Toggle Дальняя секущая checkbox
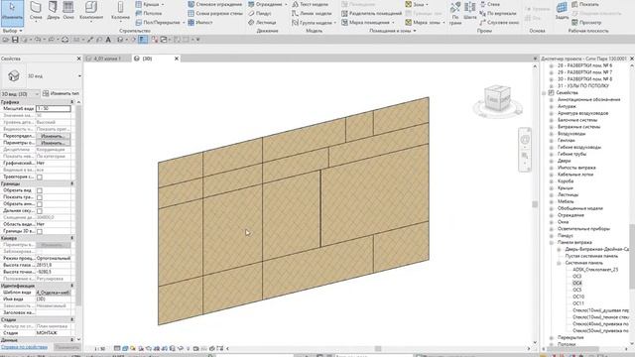 40,211
